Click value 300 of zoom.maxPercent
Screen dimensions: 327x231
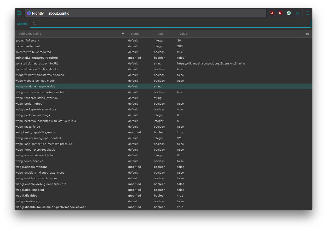(x=180, y=46)
